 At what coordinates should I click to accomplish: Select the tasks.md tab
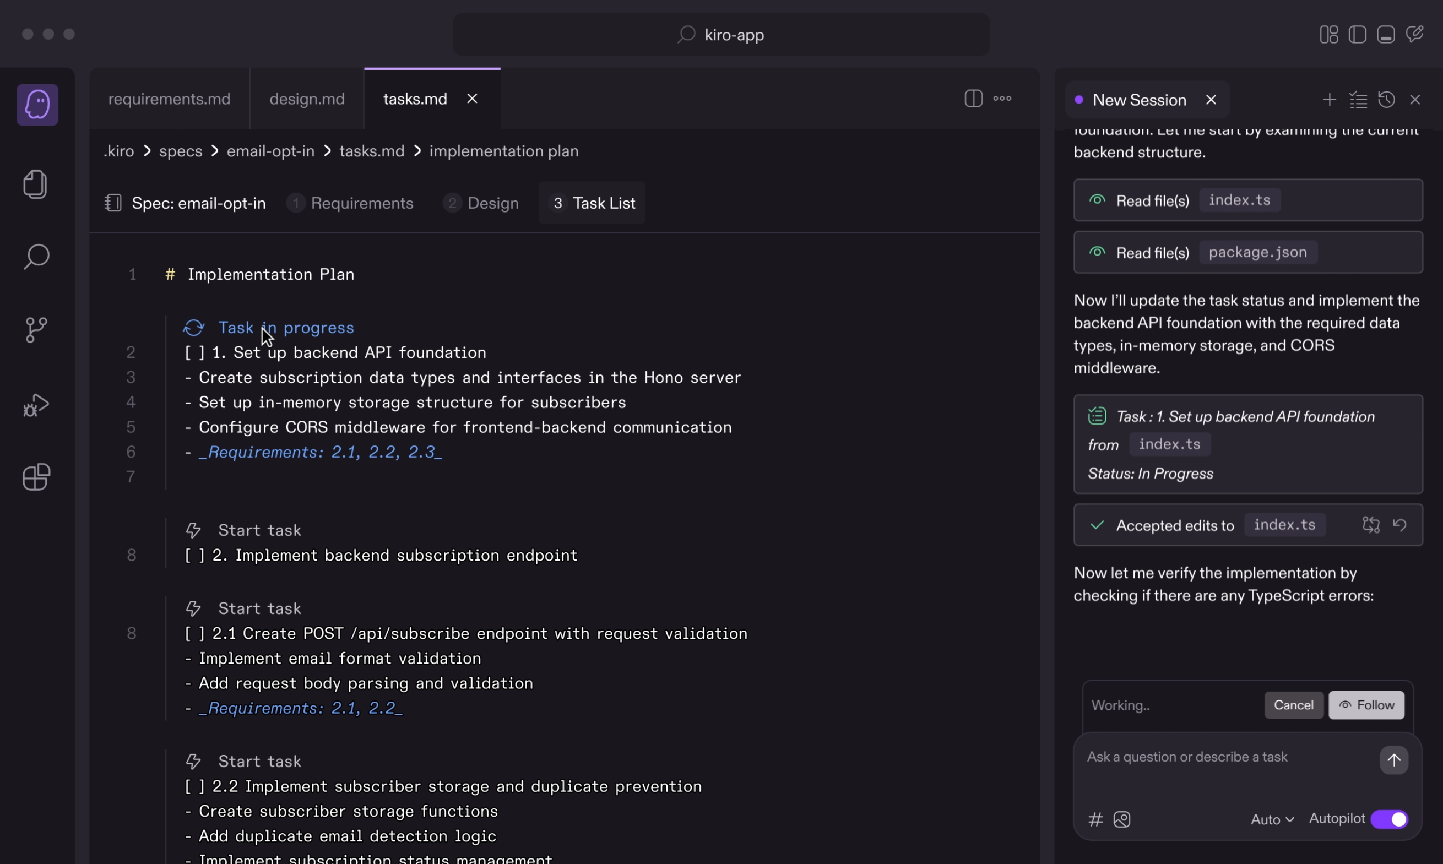[415, 99]
